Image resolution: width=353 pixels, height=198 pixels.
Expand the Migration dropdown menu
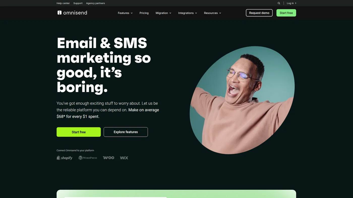point(163,13)
